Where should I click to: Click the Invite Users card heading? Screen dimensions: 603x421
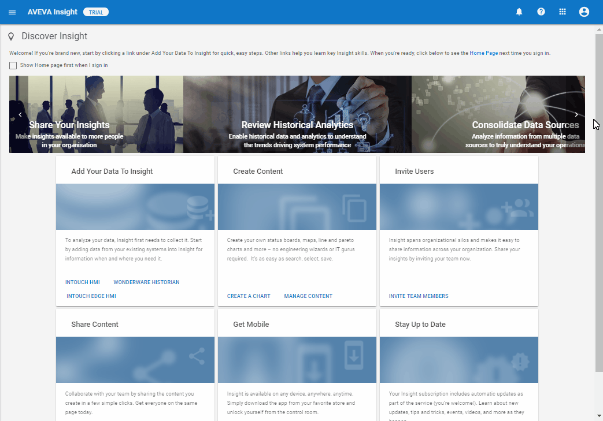[414, 172]
